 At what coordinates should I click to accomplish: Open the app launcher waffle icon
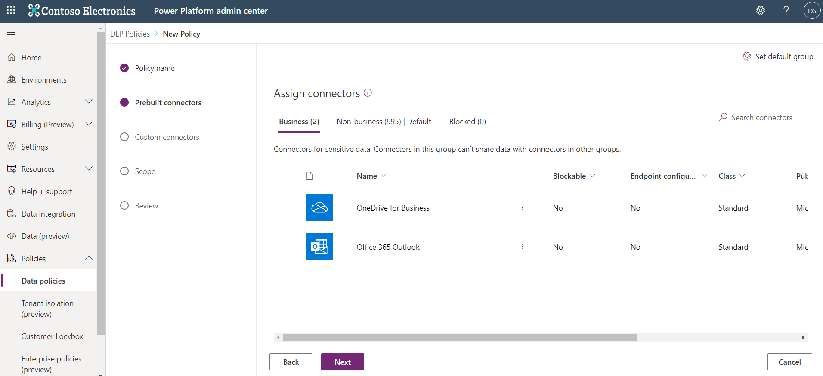11,10
